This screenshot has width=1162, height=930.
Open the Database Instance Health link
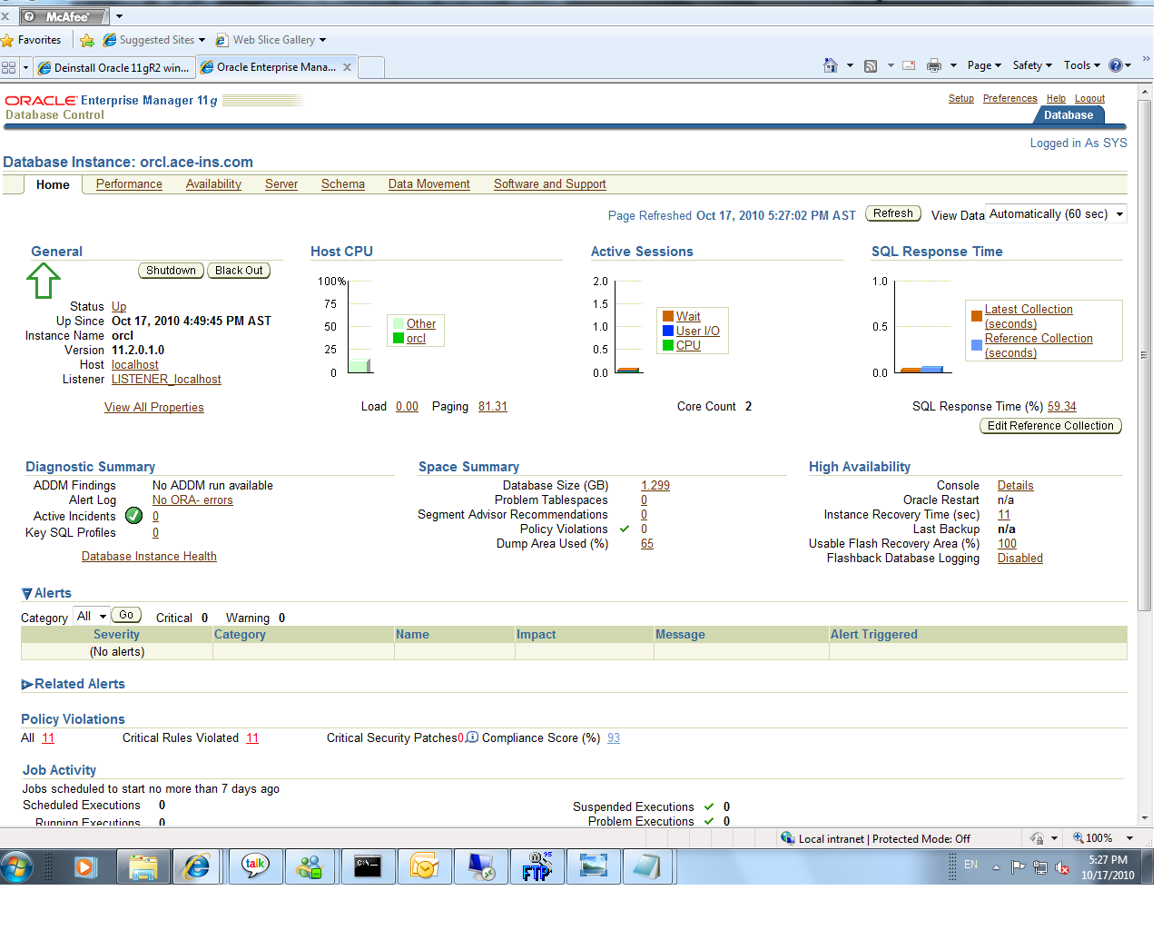click(149, 556)
